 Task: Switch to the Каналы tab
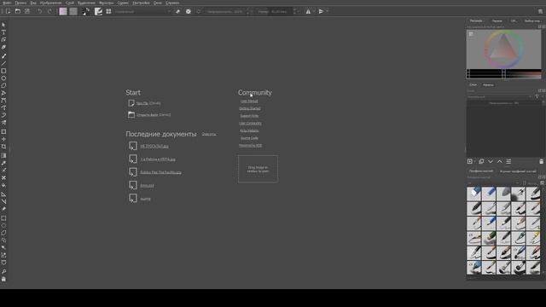coord(488,85)
